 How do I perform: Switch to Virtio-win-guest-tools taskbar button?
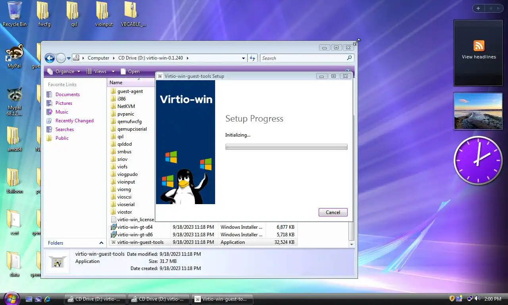222,299
